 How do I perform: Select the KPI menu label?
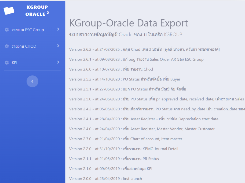point(15,63)
